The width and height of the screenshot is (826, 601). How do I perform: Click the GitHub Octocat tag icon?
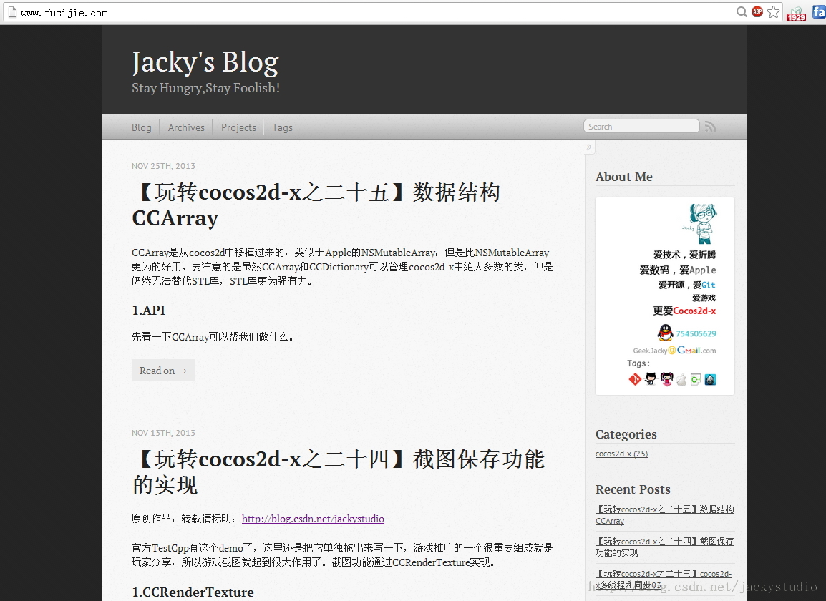pos(651,379)
